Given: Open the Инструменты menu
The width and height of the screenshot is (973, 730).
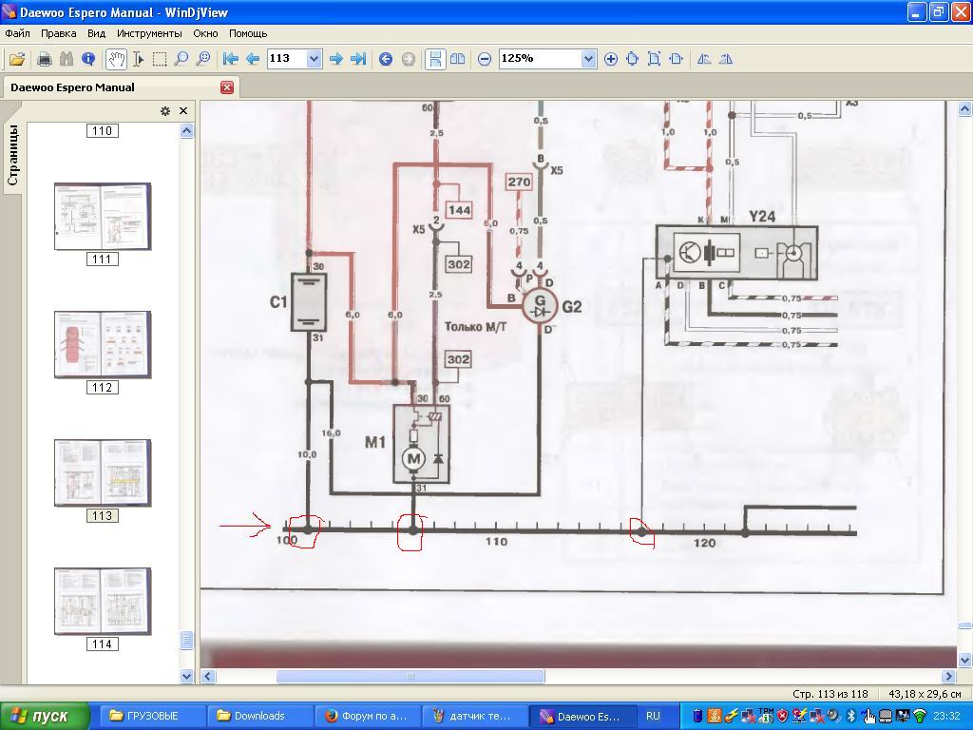Looking at the screenshot, I should click(x=149, y=33).
